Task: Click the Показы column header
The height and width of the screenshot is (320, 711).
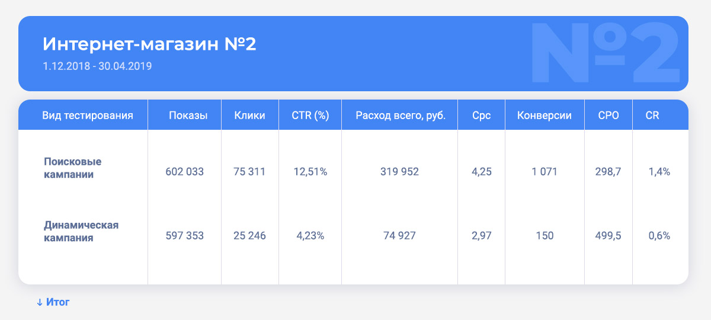Action: pos(188,116)
